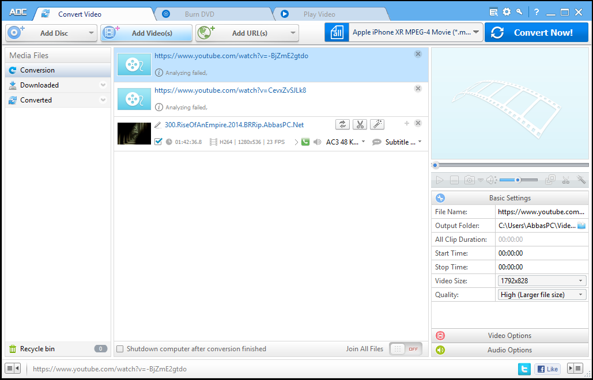Select Downloaded in Media Files
Screen dimensions: 593x380
tap(58, 85)
